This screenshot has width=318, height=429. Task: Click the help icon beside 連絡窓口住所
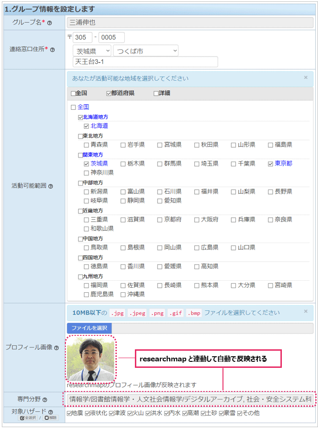(52, 49)
